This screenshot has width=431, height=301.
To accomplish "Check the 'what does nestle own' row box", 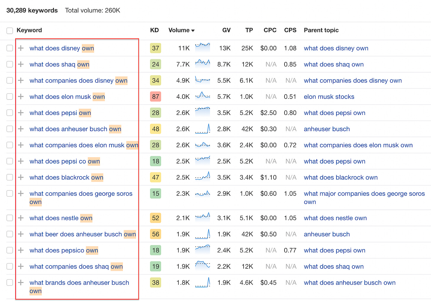I will 10,218.
